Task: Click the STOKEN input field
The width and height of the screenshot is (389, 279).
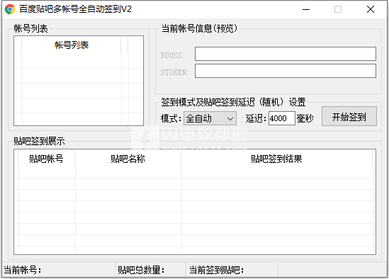Action: [x=286, y=71]
